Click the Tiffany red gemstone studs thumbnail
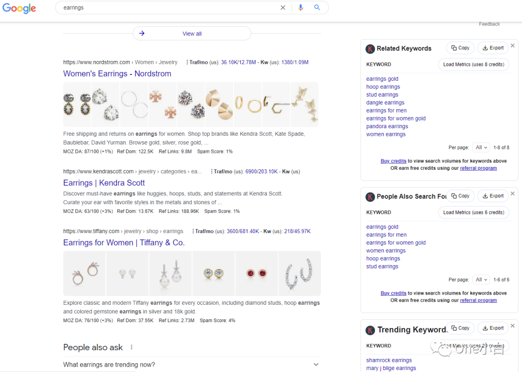The height and width of the screenshot is (372, 522). pos(256,273)
